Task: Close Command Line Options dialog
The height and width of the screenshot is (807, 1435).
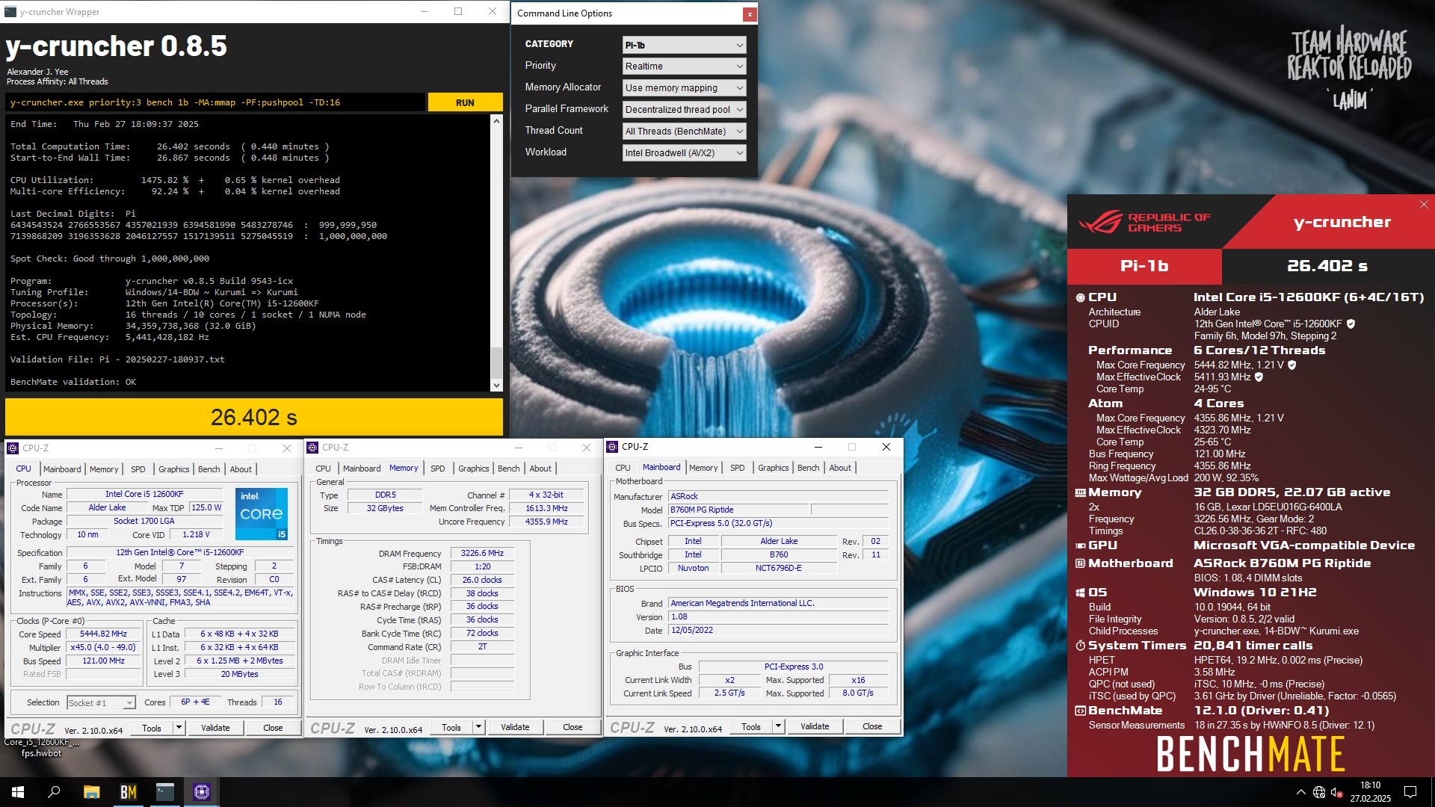Action: (749, 13)
